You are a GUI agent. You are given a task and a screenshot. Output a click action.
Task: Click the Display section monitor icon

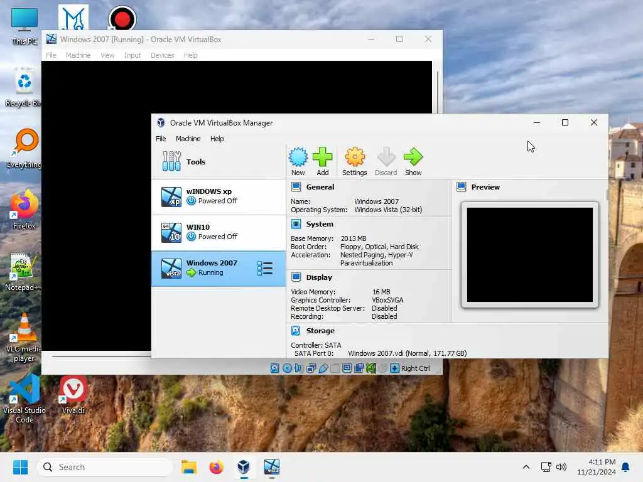point(296,277)
